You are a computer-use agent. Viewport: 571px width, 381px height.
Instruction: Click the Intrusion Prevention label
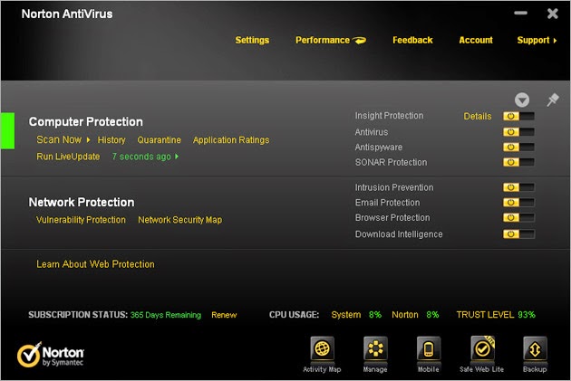(x=394, y=187)
